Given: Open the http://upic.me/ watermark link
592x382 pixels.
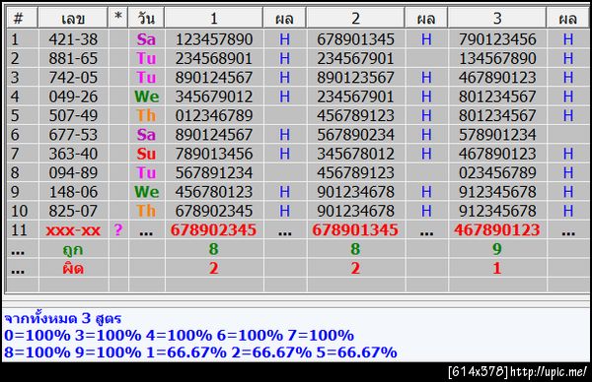Looking at the screenshot, I should pyautogui.click(x=549, y=372).
